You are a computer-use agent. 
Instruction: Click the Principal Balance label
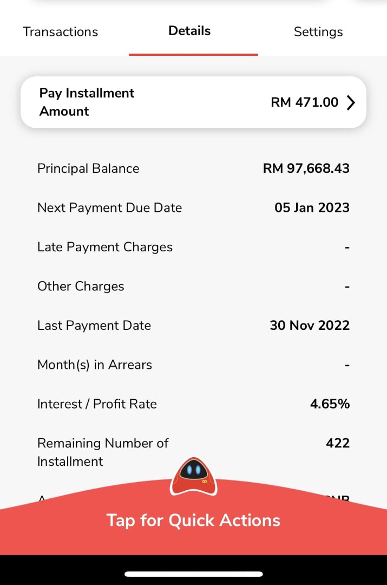pyautogui.click(x=88, y=168)
